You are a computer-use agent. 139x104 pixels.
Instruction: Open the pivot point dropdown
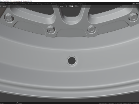coord(67,6)
